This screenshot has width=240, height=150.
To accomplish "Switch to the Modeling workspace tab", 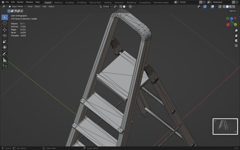I will pos(58,2).
